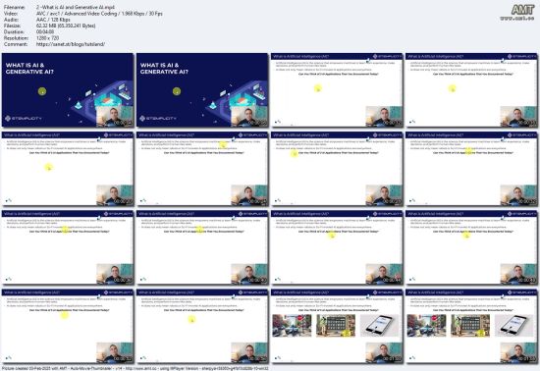Open the first thumbnail in the third row
Viewport: 540px width, 371px height.
[x=68, y=247]
